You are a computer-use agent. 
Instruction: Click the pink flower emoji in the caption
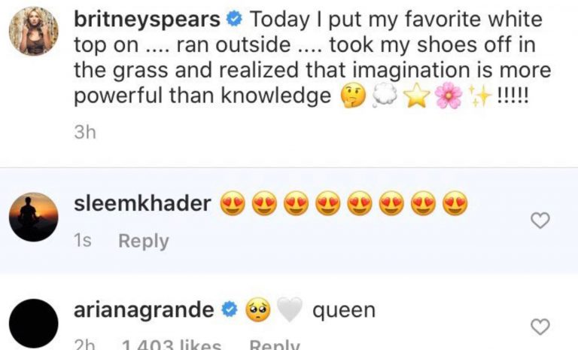pyautogui.click(x=449, y=98)
